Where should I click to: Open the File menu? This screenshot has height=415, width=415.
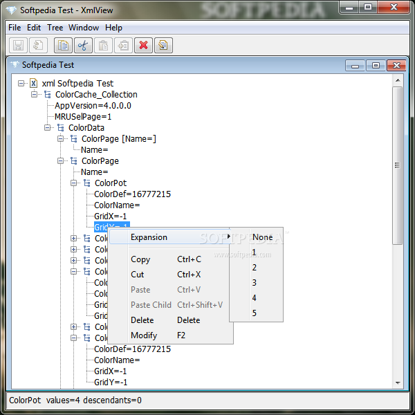point(15,28)
